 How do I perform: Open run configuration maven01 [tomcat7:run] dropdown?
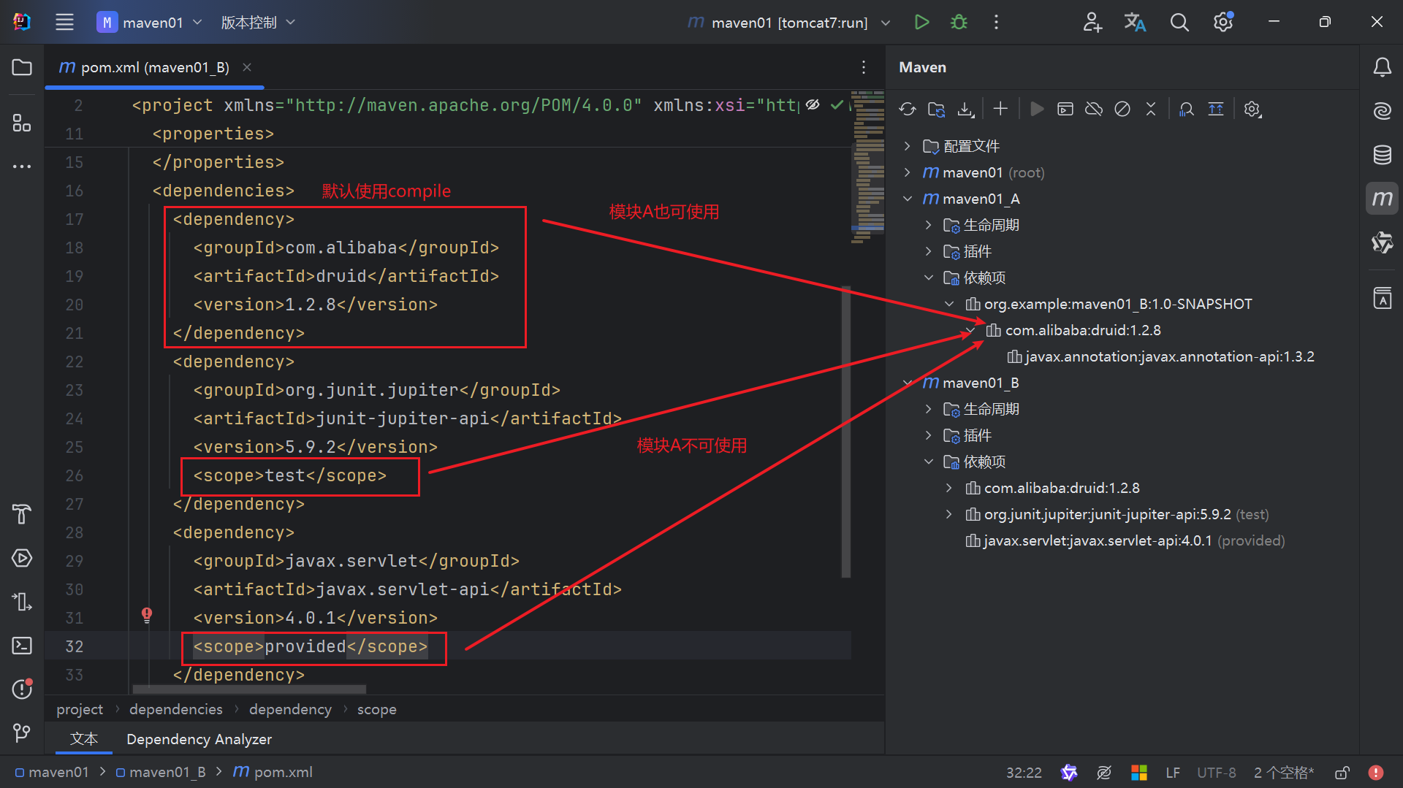tap(789, 22)
